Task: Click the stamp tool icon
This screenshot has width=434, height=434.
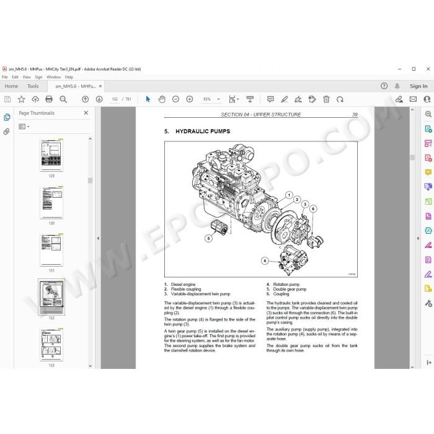Action: click(312, 99)
